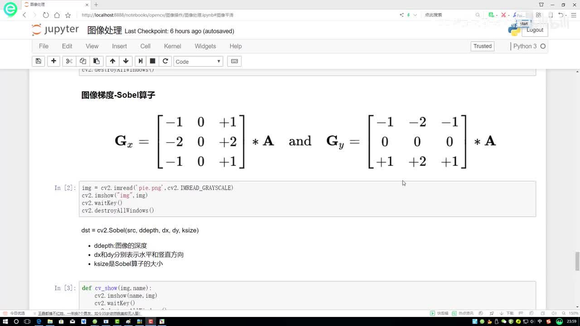
Task: Go forward in browser
Action: pos(35,15)
